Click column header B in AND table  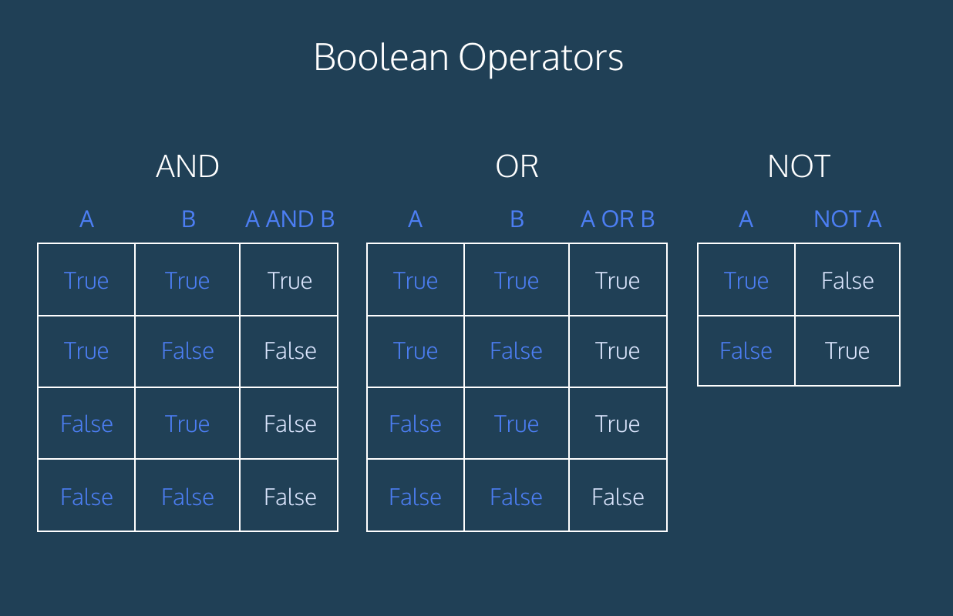[188, 219]
